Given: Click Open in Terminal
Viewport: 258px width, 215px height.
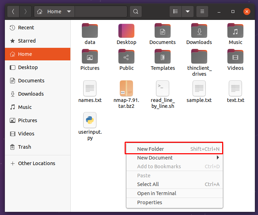Looking at the screenshot, I should (174, 193).
